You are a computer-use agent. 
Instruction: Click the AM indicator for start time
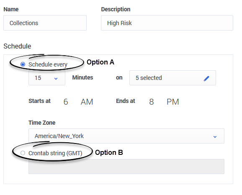tap(87, 102)
